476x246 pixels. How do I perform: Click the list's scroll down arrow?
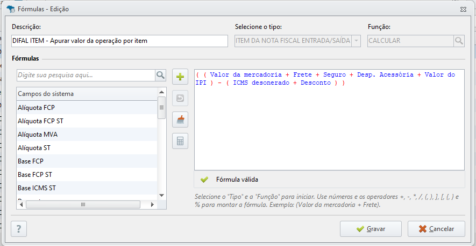(161, 196)
